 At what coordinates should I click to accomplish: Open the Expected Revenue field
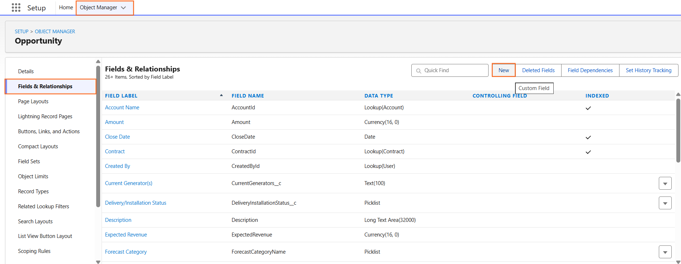pos(126,235)
